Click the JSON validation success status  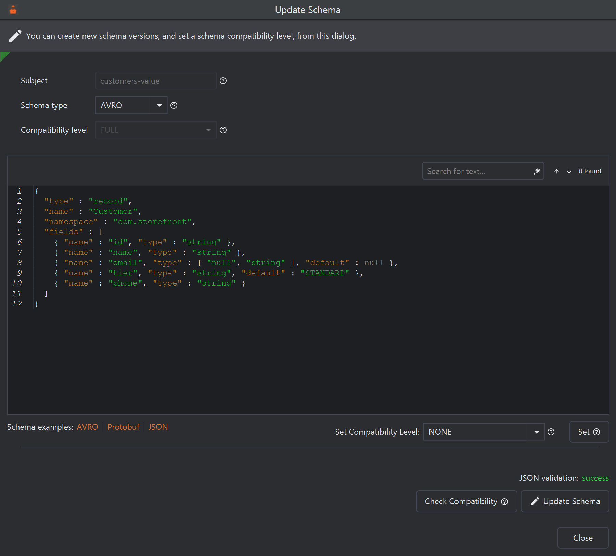595,478
